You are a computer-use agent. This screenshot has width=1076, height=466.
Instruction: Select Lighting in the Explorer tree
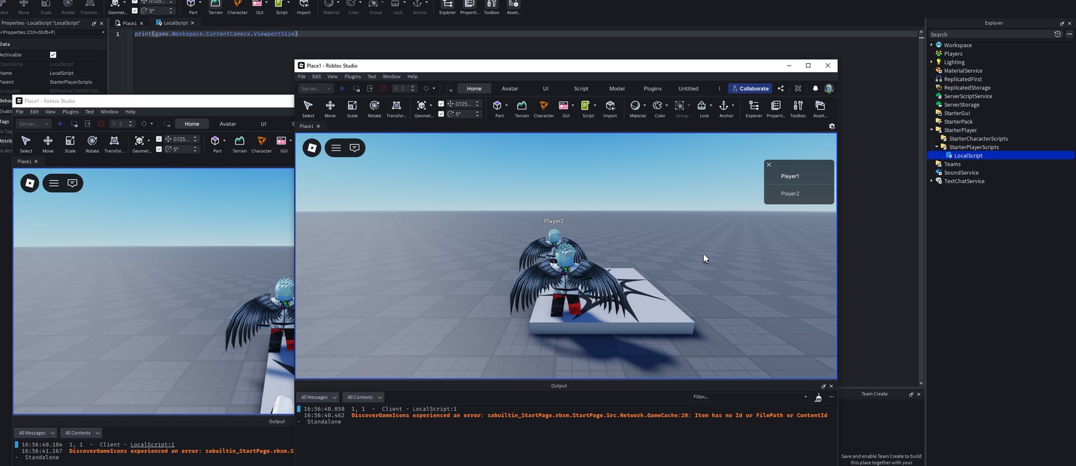954,62
